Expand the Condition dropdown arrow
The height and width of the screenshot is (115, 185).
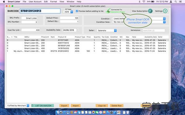(x=164, y=18)
